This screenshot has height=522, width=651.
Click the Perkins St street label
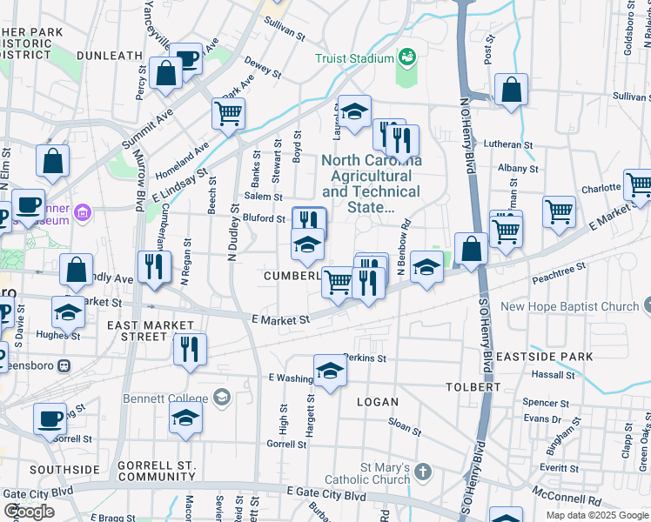point(365,358)
